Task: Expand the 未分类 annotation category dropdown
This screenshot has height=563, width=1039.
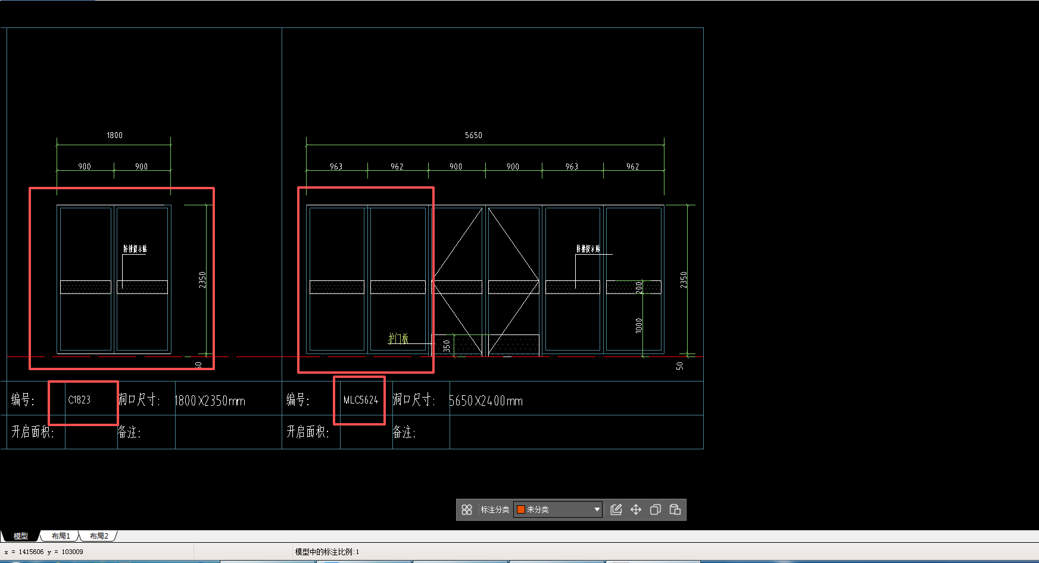Action: (x=558, y=509)
